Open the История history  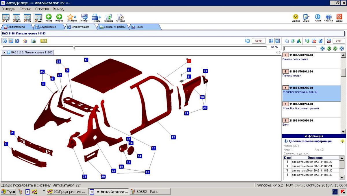(120, 18)
